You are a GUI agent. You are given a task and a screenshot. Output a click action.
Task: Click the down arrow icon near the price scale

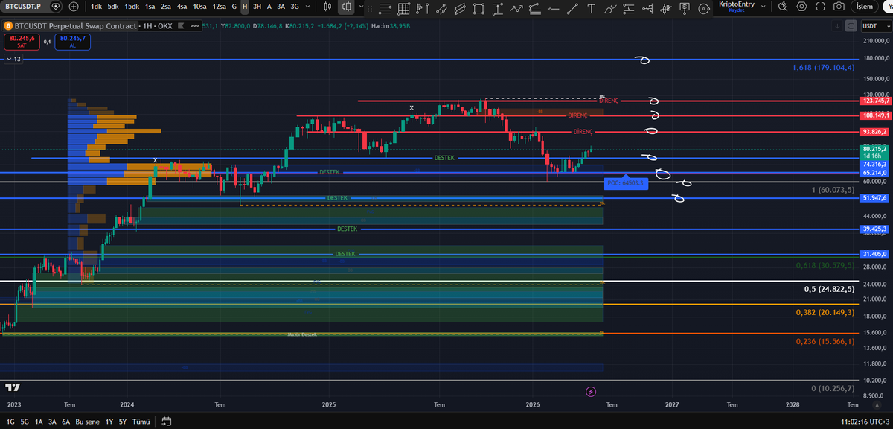837,26
